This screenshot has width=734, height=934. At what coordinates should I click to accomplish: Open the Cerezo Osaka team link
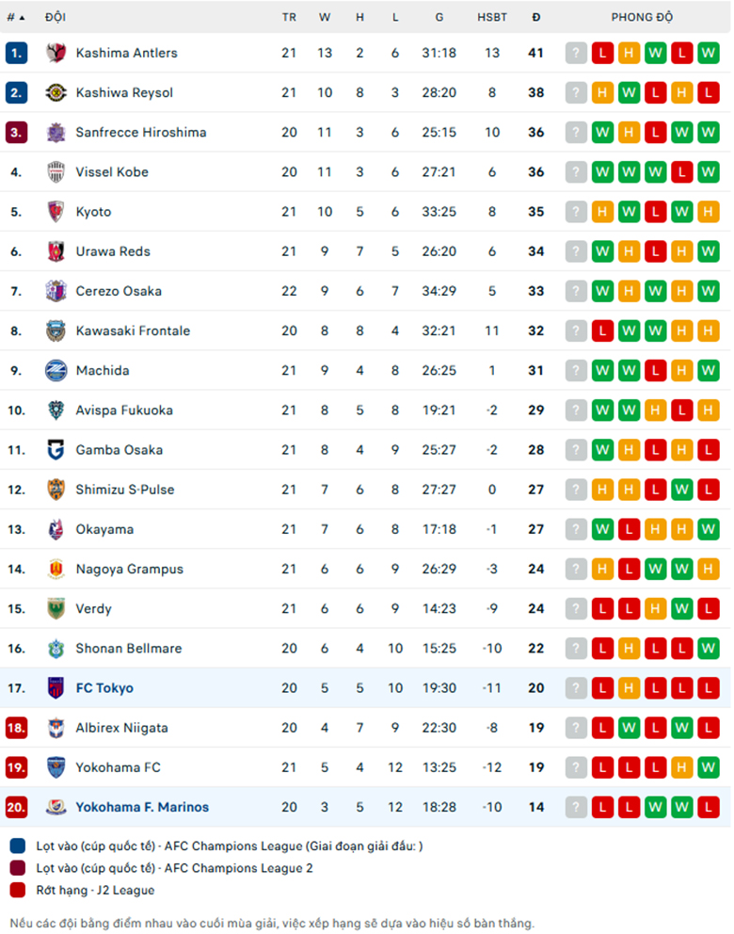[x=119, y=291]
